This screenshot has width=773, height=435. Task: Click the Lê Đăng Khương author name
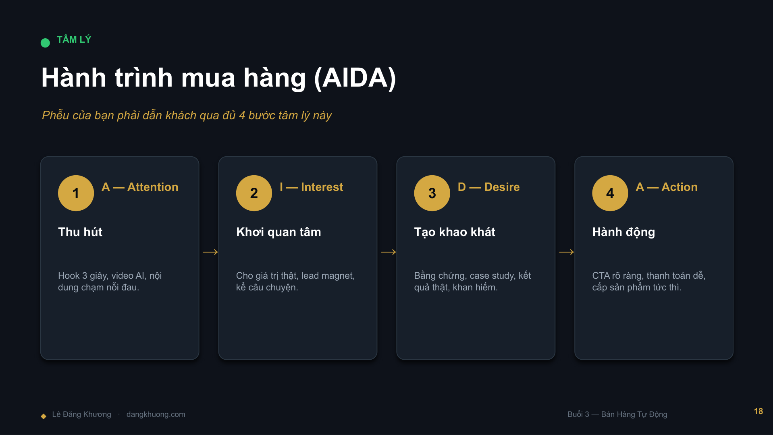click(x=81, y=414)
